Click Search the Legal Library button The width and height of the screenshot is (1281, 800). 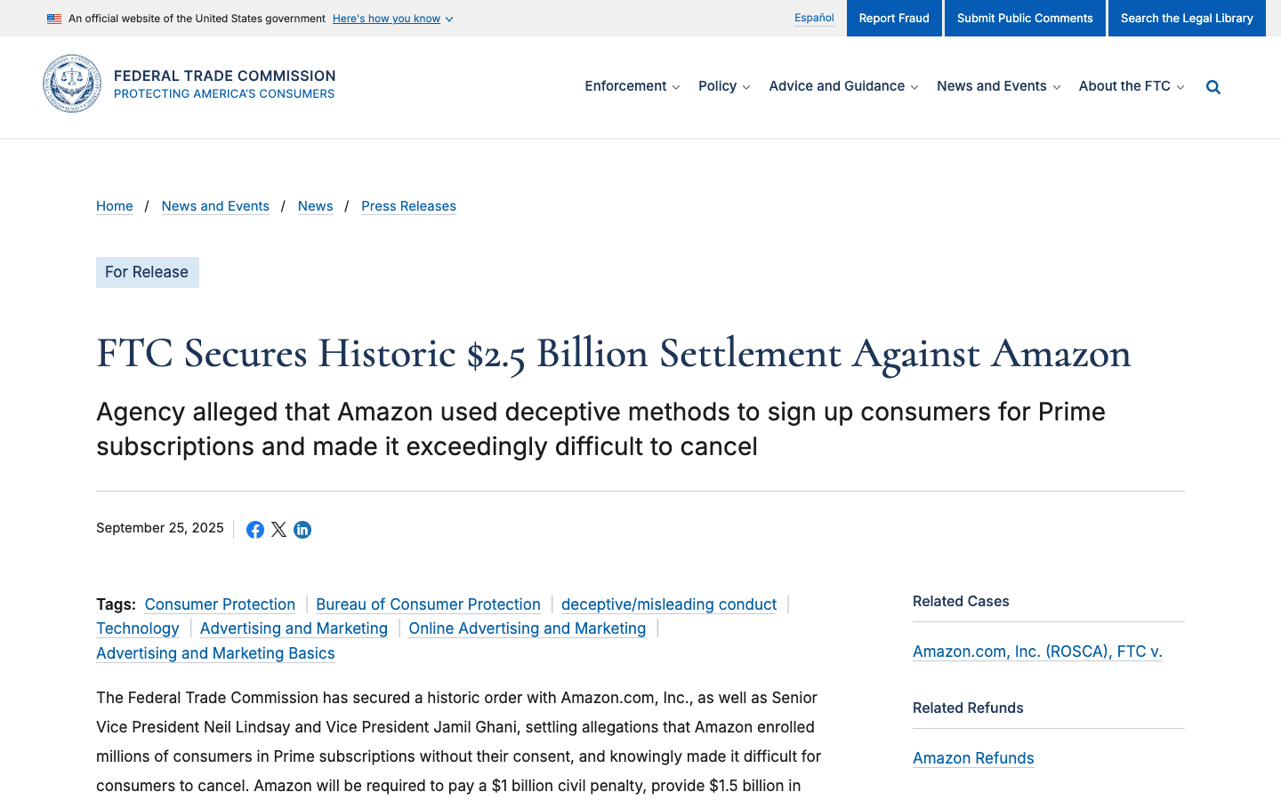point(1187,18)
